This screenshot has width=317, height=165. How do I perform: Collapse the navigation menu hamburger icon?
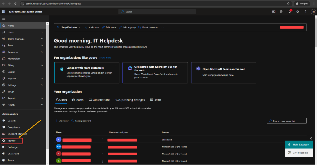tap(4, 19)
